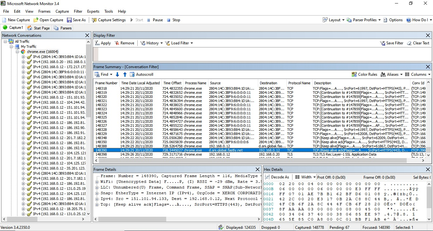Expand the Tcp row in Frame Details
This screenshot has height=231, width=433.
97,205
